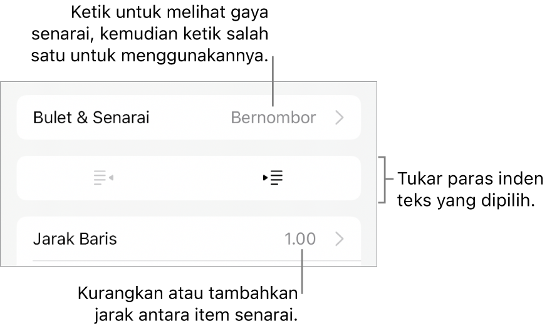The width and height of the screenshot is (552, 331).
Task: Click the decrease indent icon
Action: pyautogui.click(x=103, y=178)
